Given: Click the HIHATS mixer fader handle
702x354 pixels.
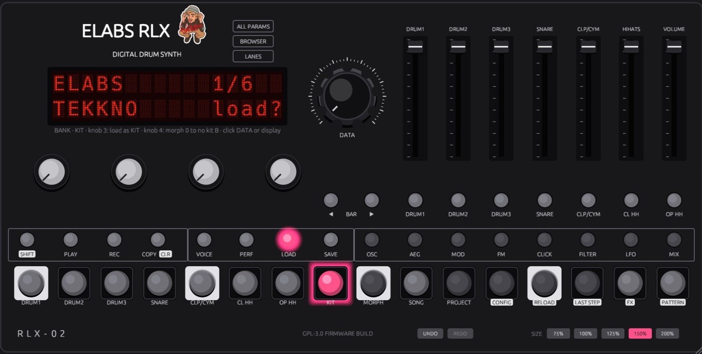Looking at the screenshot, I should coord(631,47).
